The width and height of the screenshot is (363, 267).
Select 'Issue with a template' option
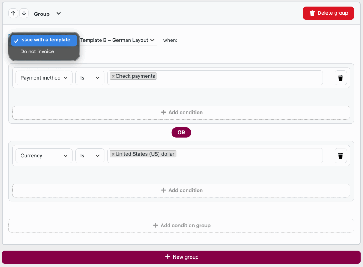[x=44, y=40]
